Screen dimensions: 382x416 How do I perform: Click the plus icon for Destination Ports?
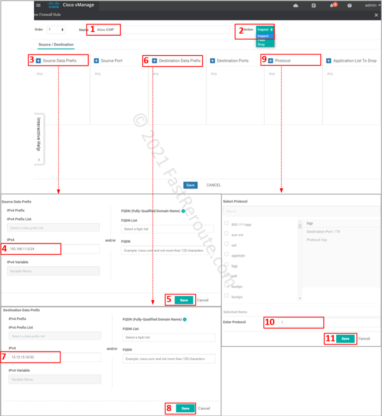click(x=212, y=60)
